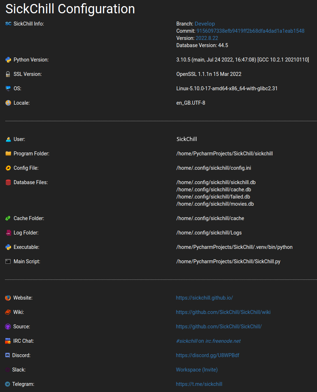The width and height of the screenshot is (317, 392).
Task: Click the monitor icon next to OS
Action: (x=8, y=88)
